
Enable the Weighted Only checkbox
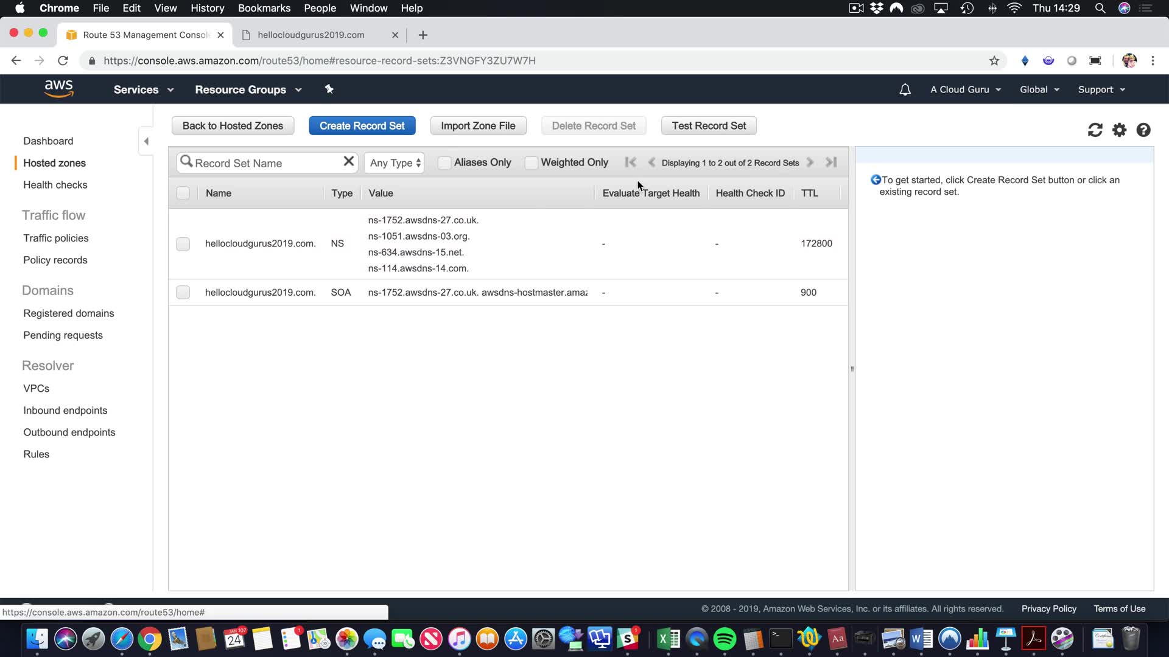(531, 162)
